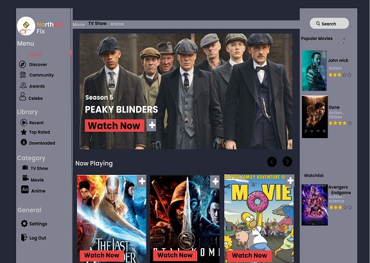Screen dimensions: 370x263
Task: Add The Last Airbender to the watchlist
Action: pos(141,181)
